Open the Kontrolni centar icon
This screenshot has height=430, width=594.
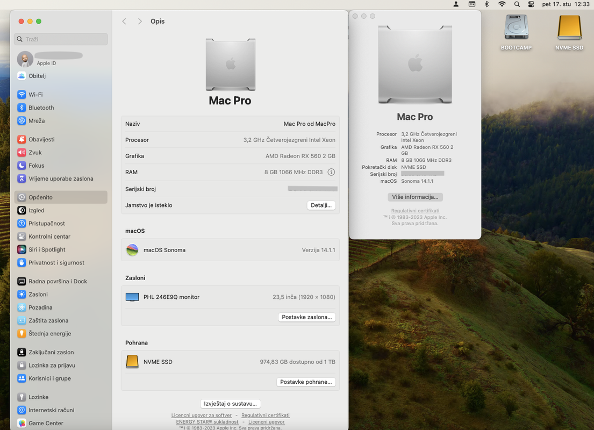point(22,236)
